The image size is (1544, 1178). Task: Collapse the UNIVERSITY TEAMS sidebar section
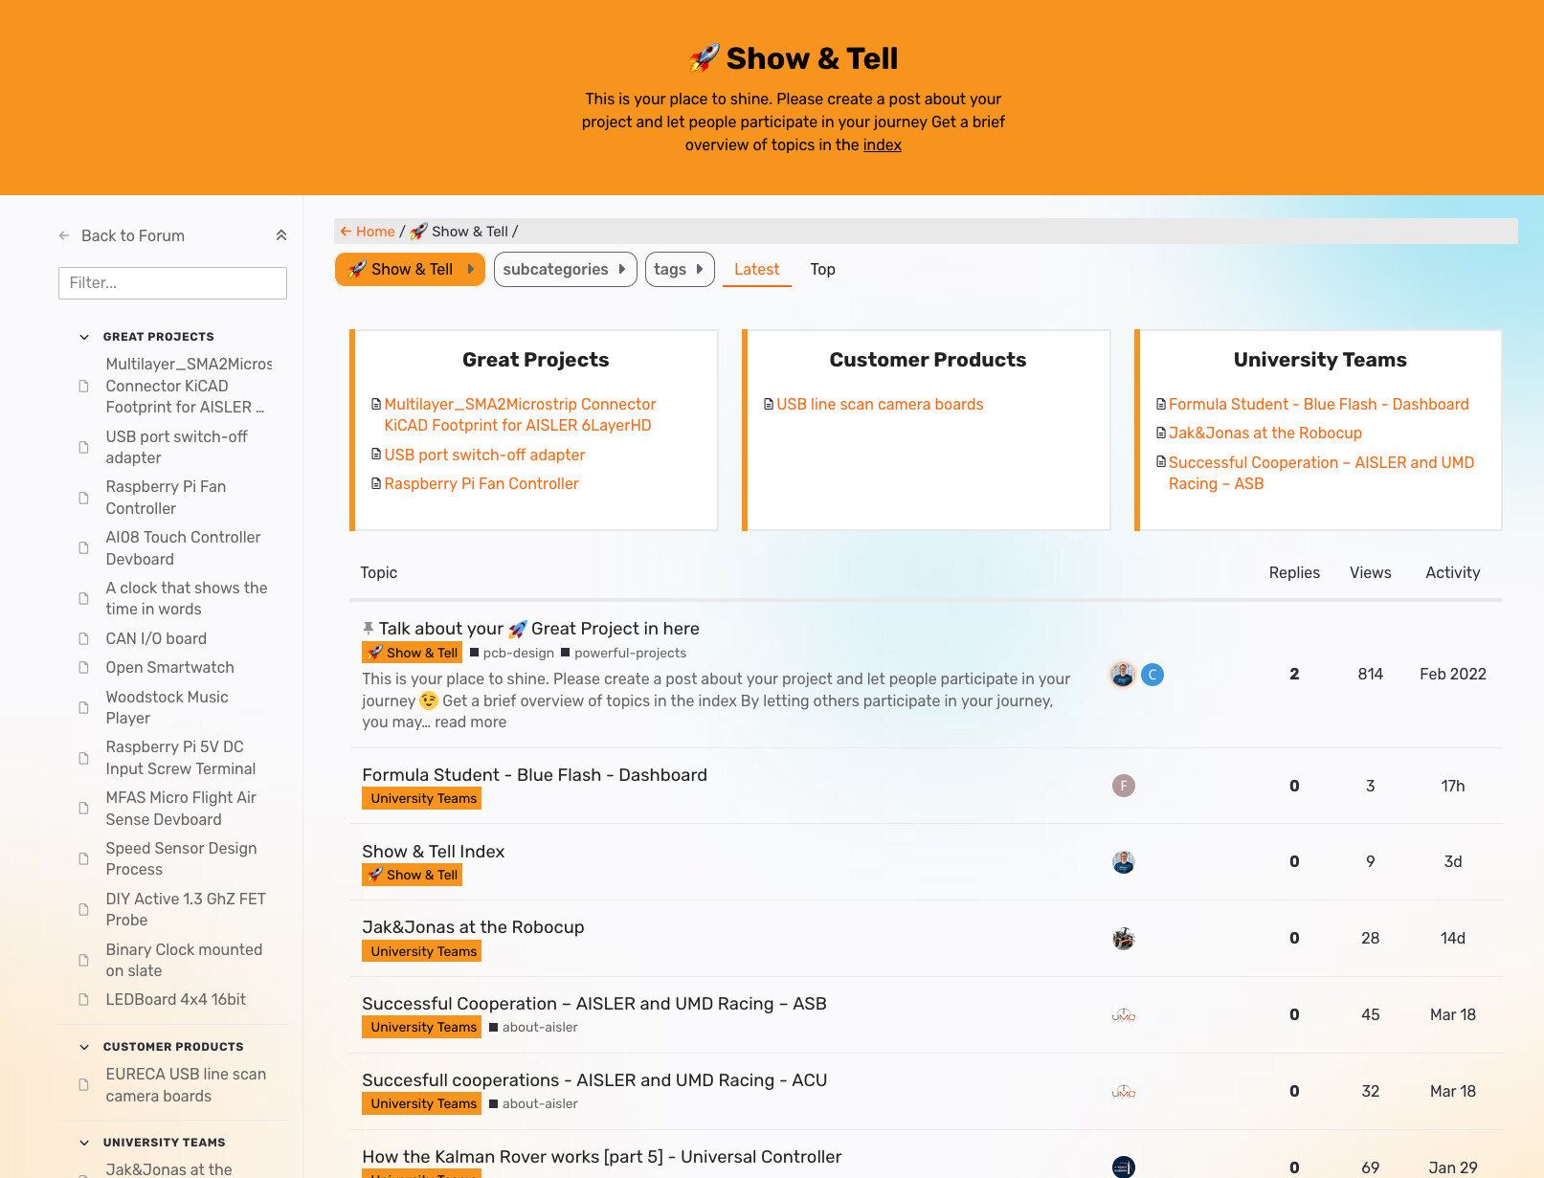(84, 1143)
